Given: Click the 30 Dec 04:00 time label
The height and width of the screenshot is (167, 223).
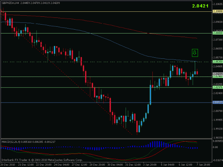Looking at the screenshot, I should point(115,165).
